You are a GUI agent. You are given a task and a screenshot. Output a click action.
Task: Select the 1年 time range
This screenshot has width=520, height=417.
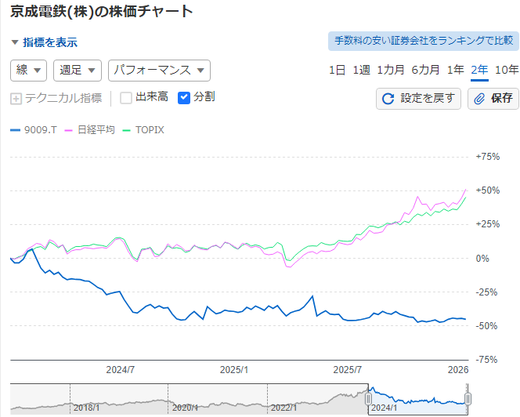point(455,70)
